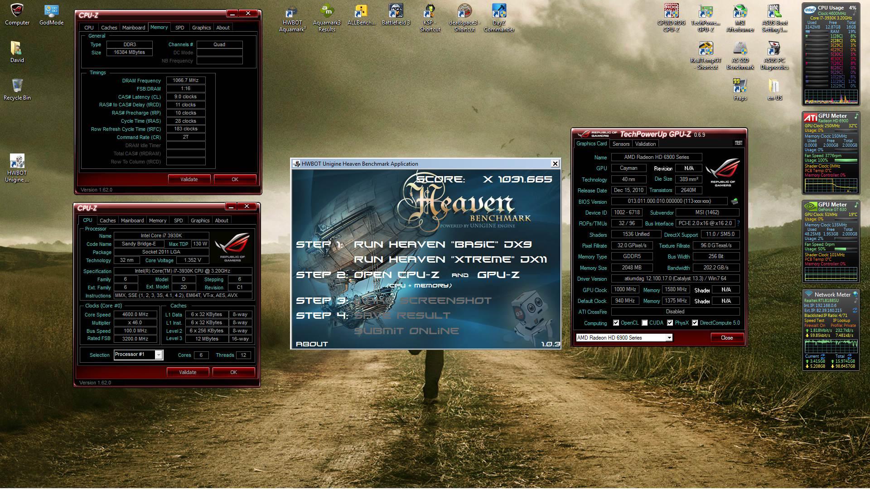Click CPU Usage gadget graph
The height and width of the screenshot is (489, 870).
(831, 96)
